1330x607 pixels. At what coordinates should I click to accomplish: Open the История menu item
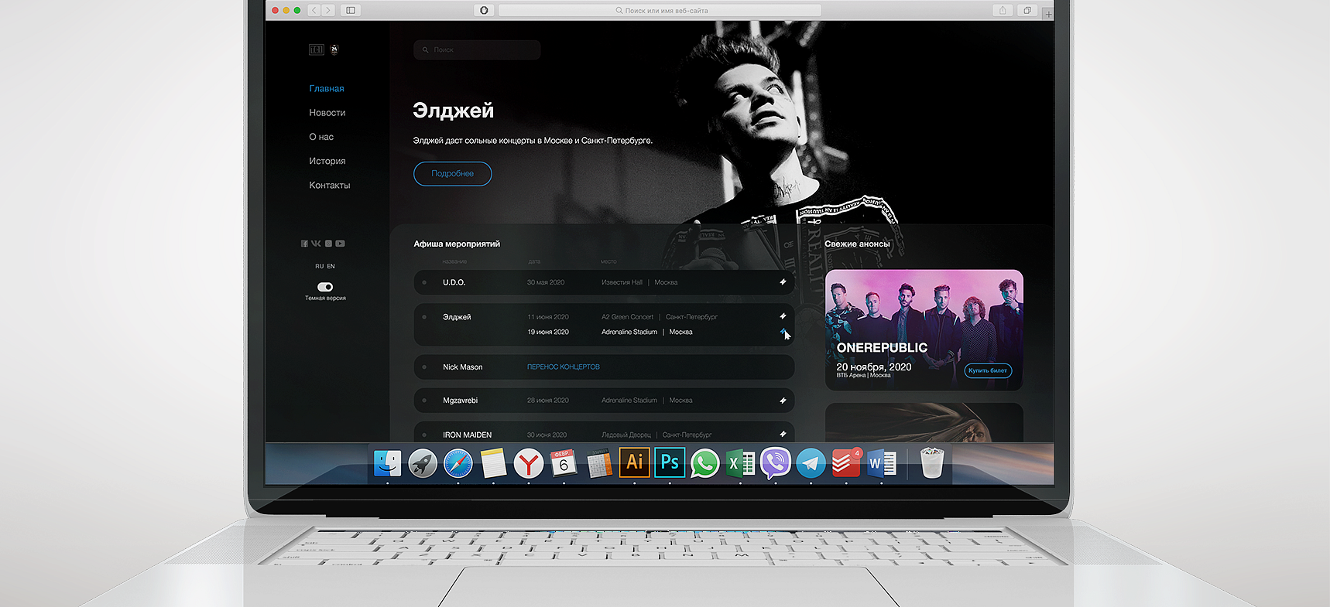click(x=327, y=161)
